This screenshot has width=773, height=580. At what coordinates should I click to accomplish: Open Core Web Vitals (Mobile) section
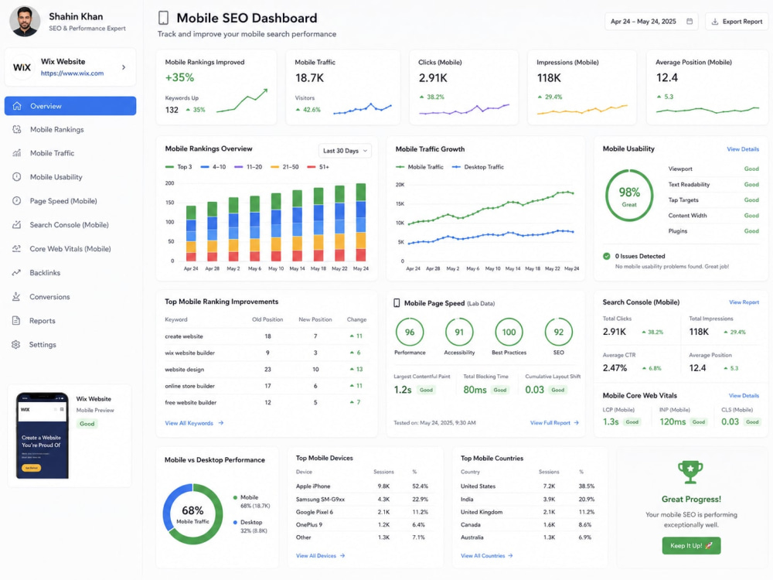pos(70,248)
